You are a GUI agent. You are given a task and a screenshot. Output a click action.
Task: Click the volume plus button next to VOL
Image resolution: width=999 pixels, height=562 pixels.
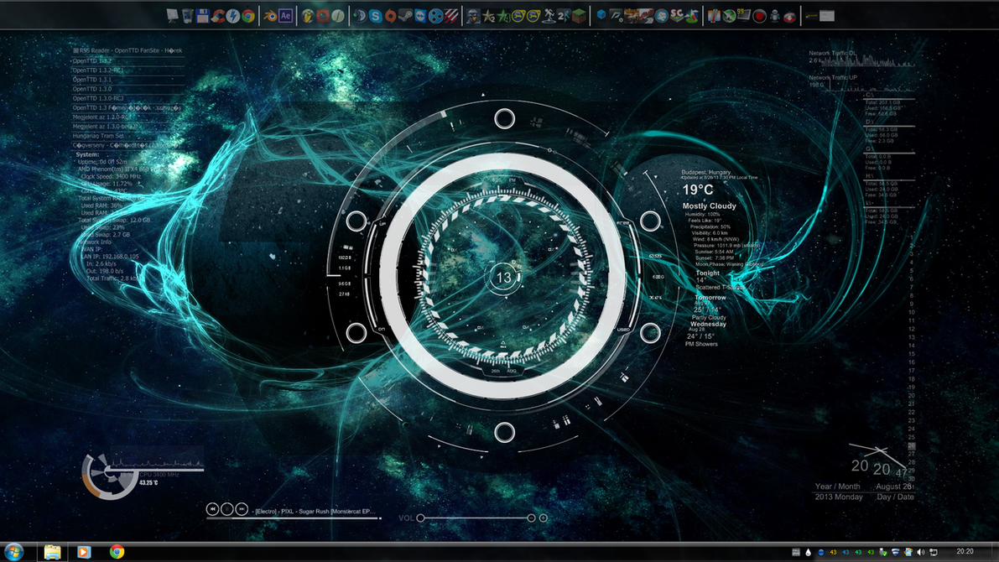[x=544, y=518]
